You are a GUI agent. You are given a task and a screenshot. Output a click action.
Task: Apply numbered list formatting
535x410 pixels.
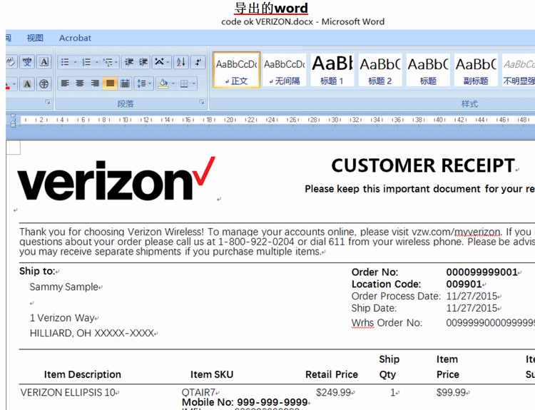(86, 62)
